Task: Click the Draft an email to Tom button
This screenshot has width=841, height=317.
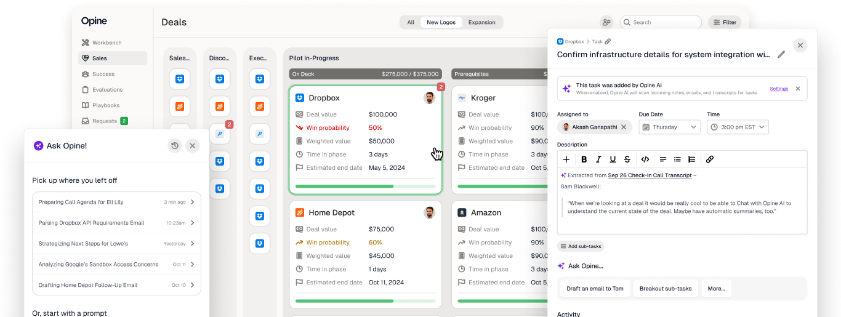Action: coord(595,288)
